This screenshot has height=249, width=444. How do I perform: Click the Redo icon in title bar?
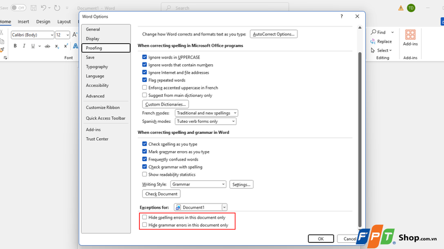click(57, 8)
